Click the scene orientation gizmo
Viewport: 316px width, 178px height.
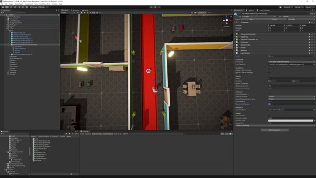227,20
